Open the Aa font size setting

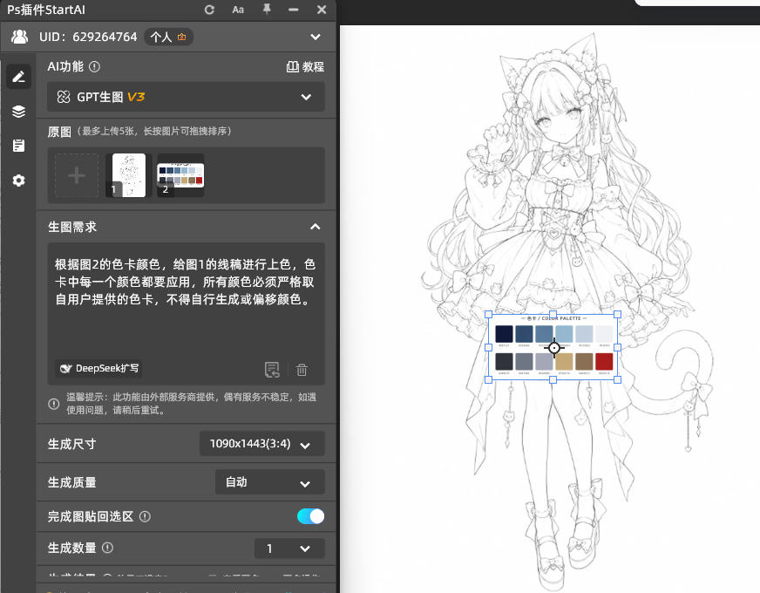[238, 10]
